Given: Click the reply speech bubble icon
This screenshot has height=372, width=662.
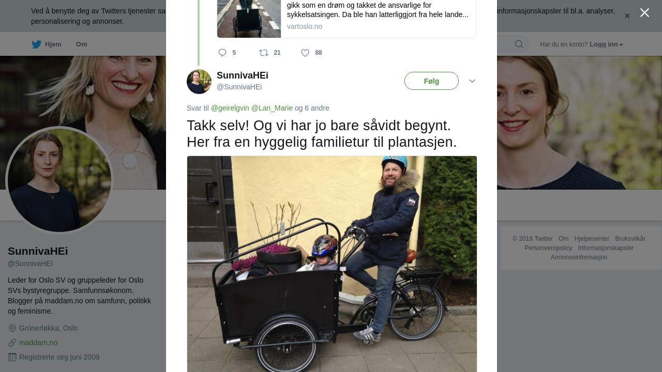Looking at the screenshot, I should tap(222, 53).
